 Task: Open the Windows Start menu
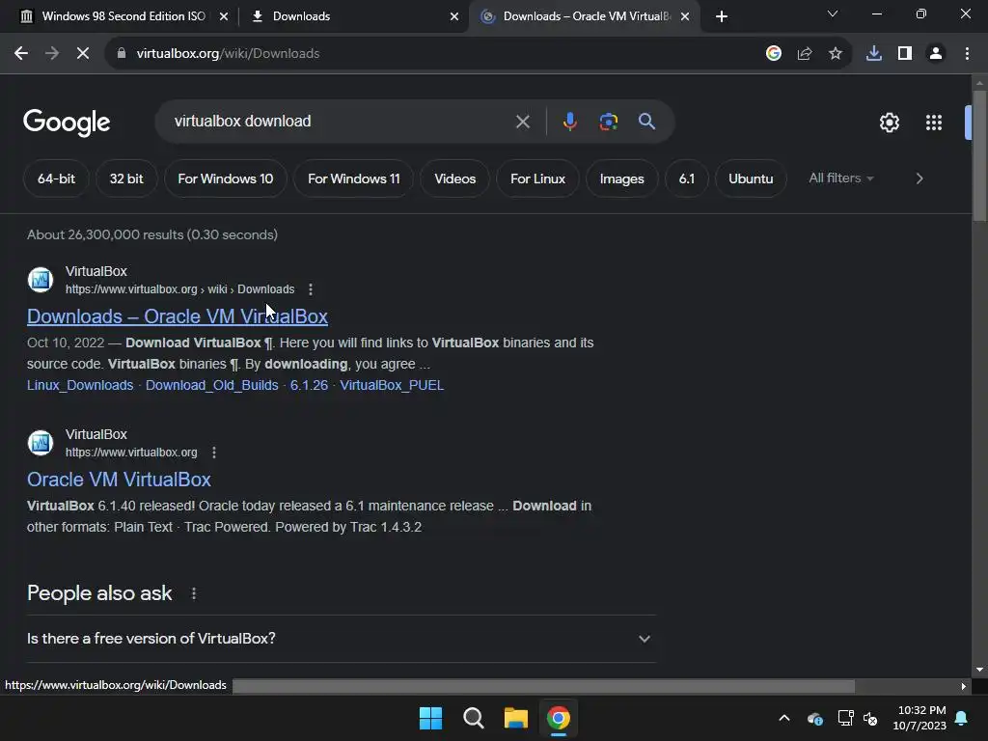[430, 718]
